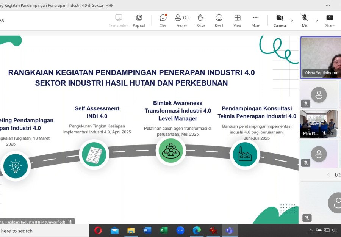Click the lightbulb icon on the slide
The height and width of the screenshot is (237, 341).
16,166
